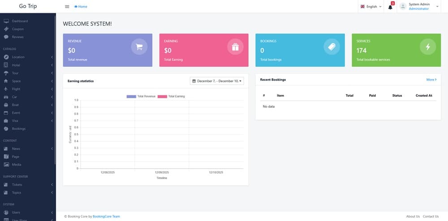Click the eye icon beside Home
This screenshot has width=448, height=221.
click(76, 7)
